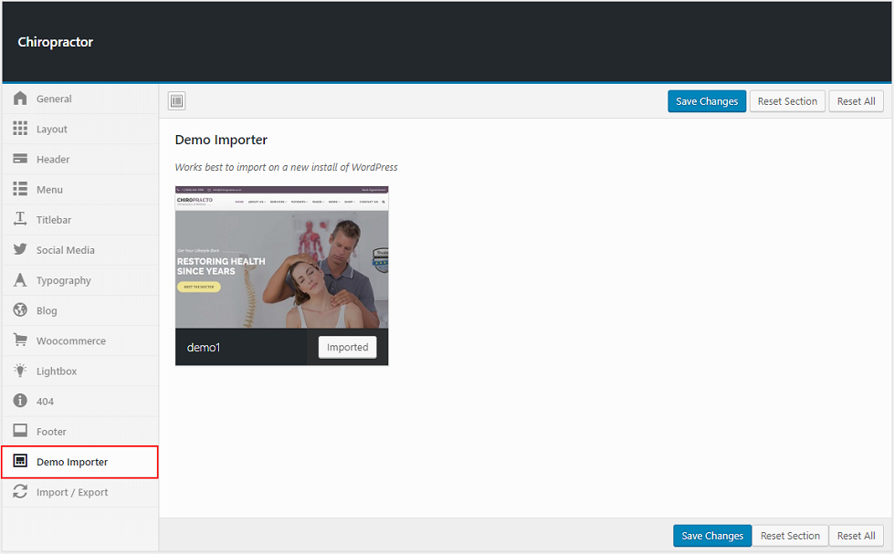Viewport: 894px width, 554px height.
Task: Click the bottom Reset All button
Action: point(856,536)
